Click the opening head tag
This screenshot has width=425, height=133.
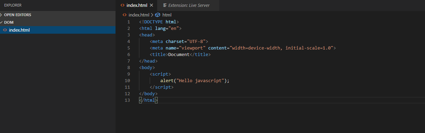pos(147,35)
